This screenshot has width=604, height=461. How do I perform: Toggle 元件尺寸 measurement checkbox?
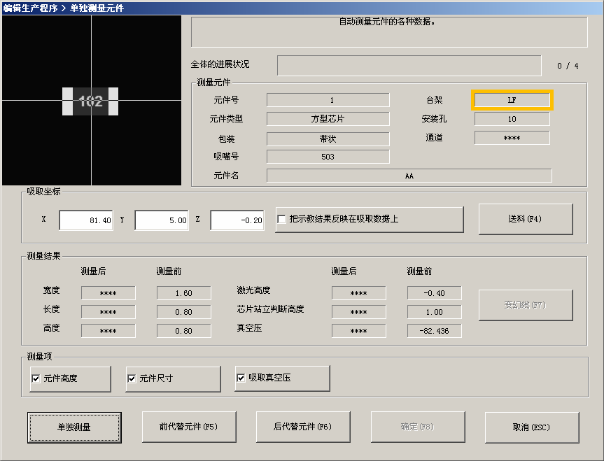[x=132, y=378]
